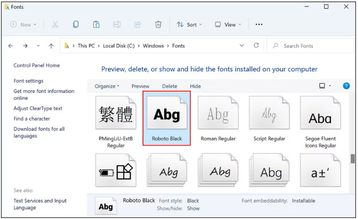Open Download fonts for all languages
The image size is (358, 219).
point(39,132)
